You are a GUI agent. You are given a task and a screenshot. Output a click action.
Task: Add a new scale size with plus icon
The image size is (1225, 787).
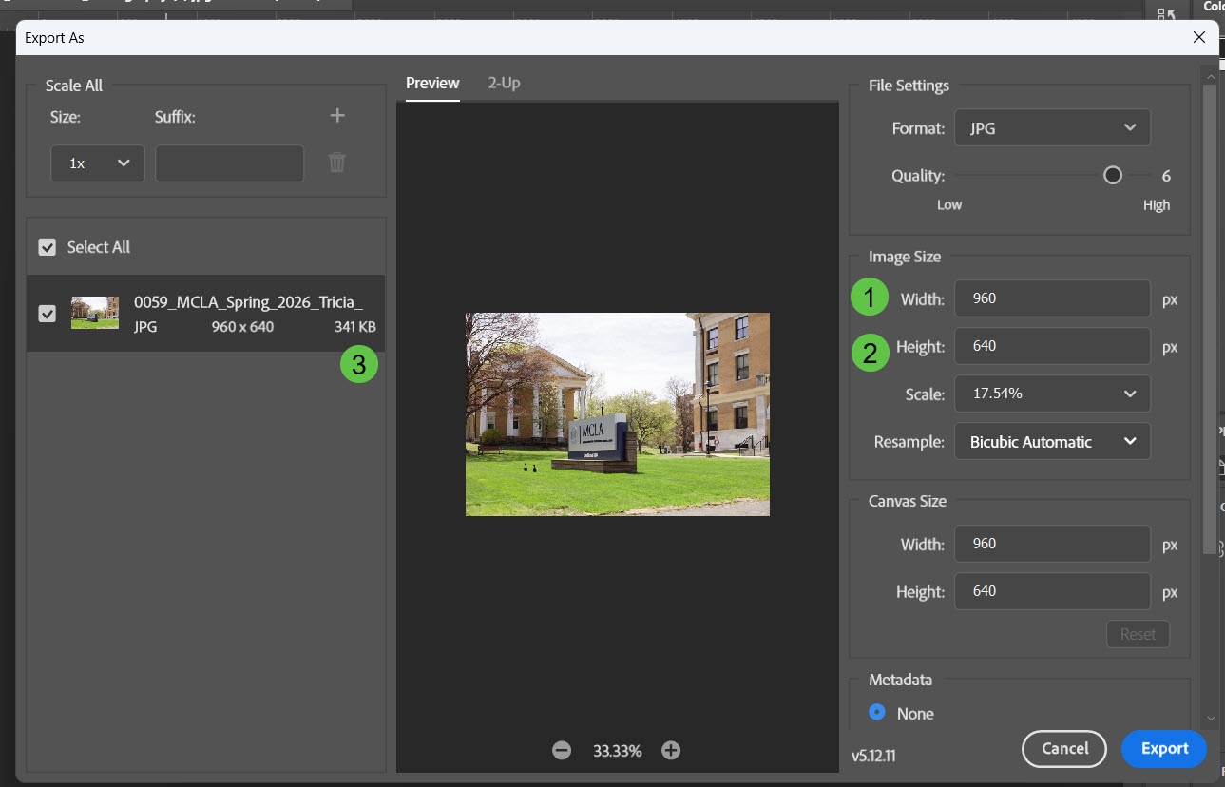click(336, 116)
